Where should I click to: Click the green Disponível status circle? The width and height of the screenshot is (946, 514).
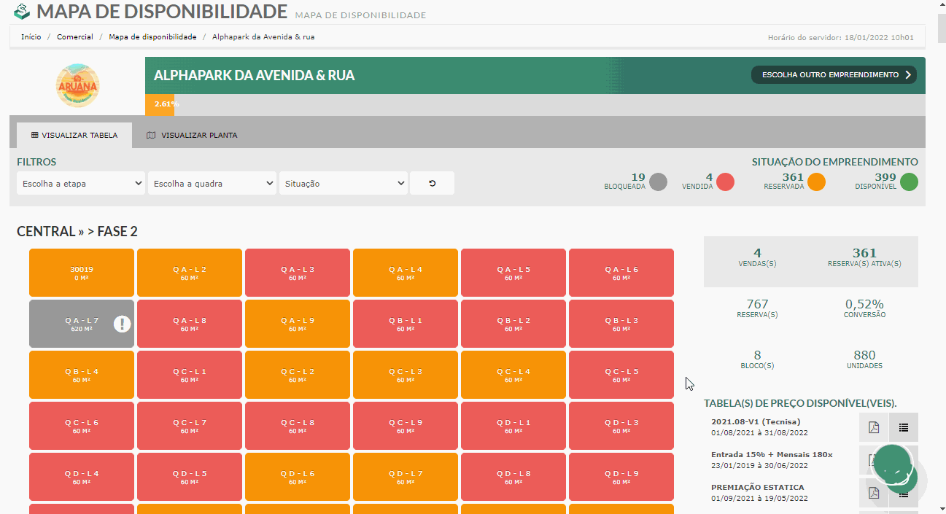[x=909, y=182]
